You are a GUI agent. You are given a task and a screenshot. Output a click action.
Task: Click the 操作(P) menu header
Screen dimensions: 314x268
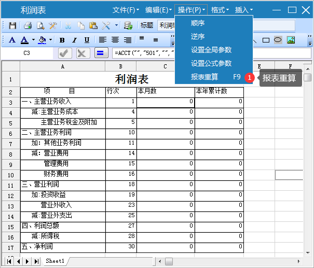191,10
